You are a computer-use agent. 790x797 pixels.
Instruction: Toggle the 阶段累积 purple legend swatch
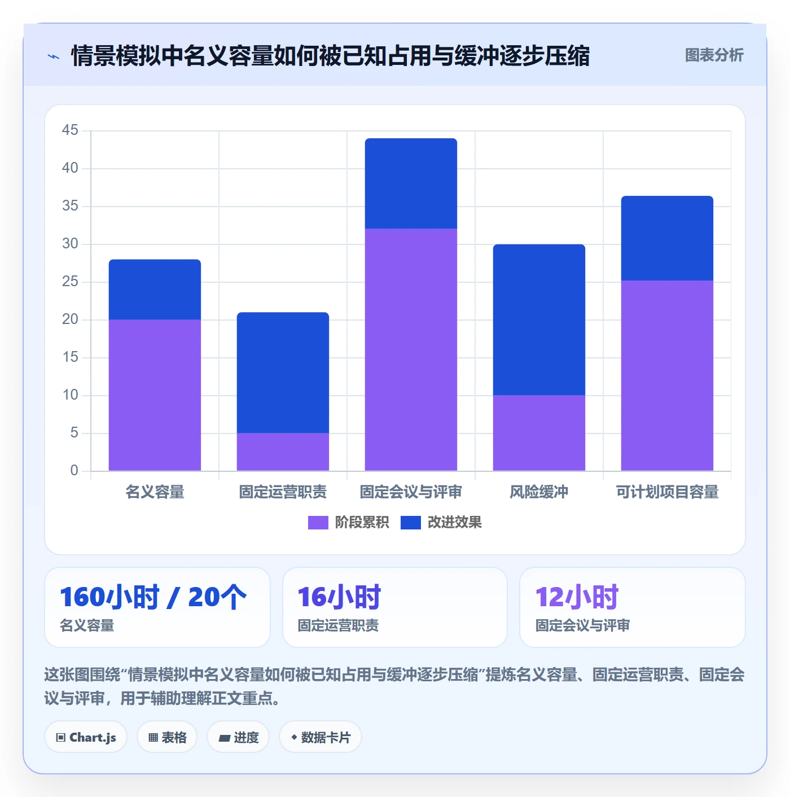318,523
